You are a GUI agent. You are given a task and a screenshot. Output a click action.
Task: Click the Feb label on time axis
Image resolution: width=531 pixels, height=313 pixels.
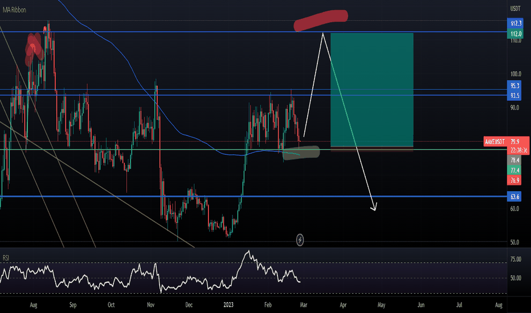pos(268,305)
